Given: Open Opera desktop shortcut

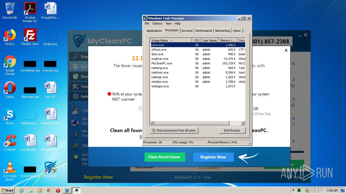Looking at the screenshot, I should coord(10,90).
